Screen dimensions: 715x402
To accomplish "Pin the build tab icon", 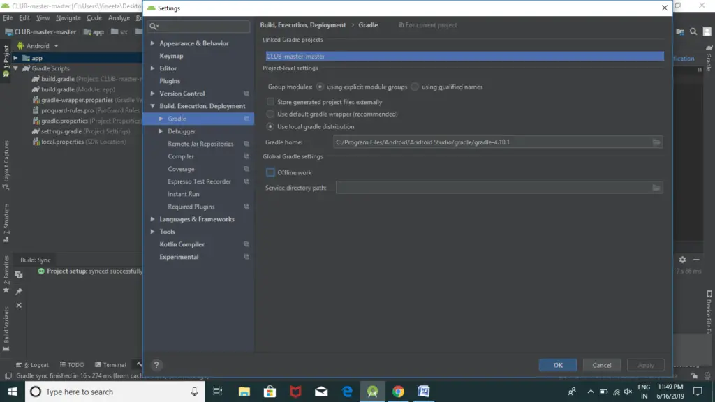I will (19, 291).
